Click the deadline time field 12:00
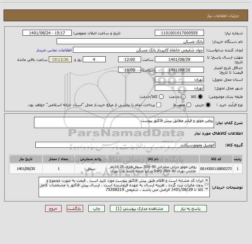The height and width of the screenshot is (244, 252). (130, 59)
